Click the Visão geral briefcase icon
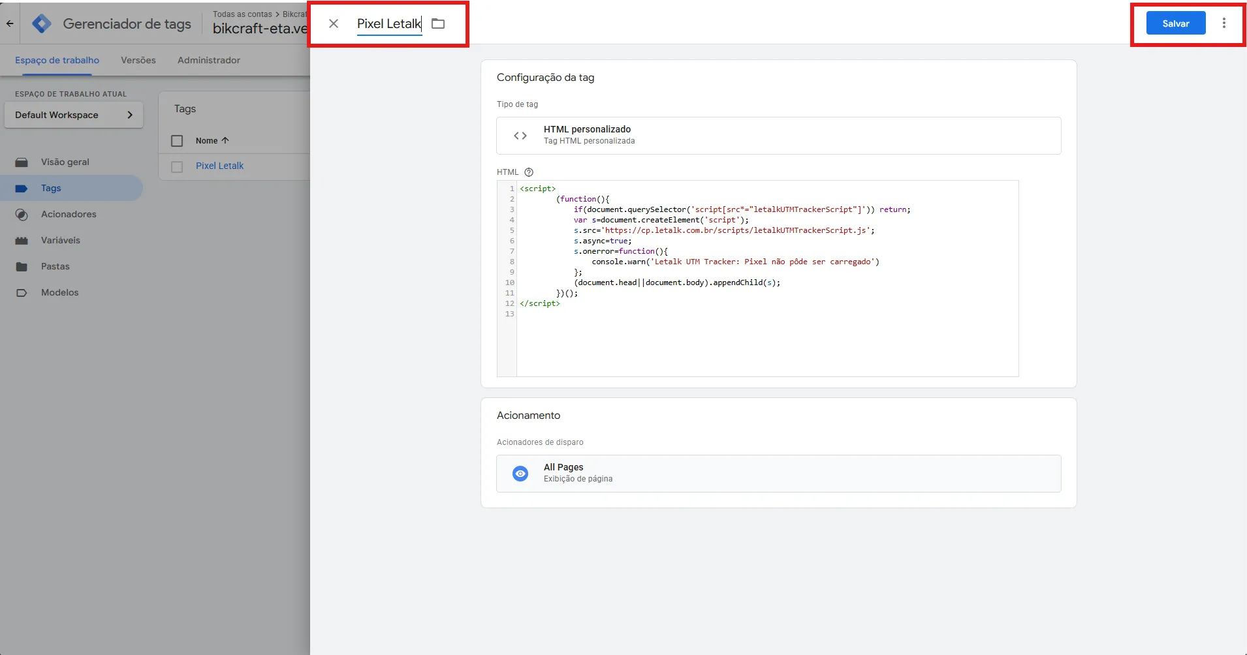The image size is (1247, 655). (22, 162)
